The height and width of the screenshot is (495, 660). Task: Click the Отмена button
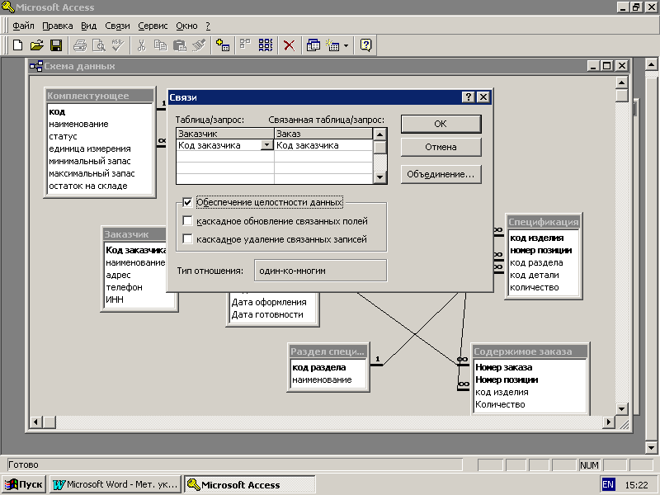[x=441, y=148]
